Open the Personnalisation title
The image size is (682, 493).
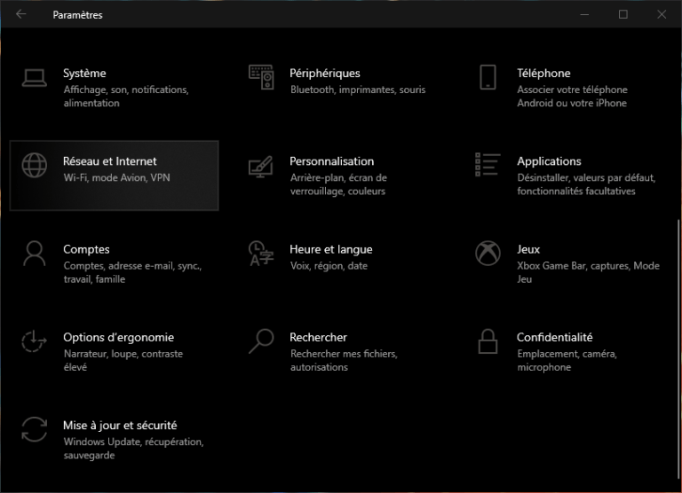(332, 161)
